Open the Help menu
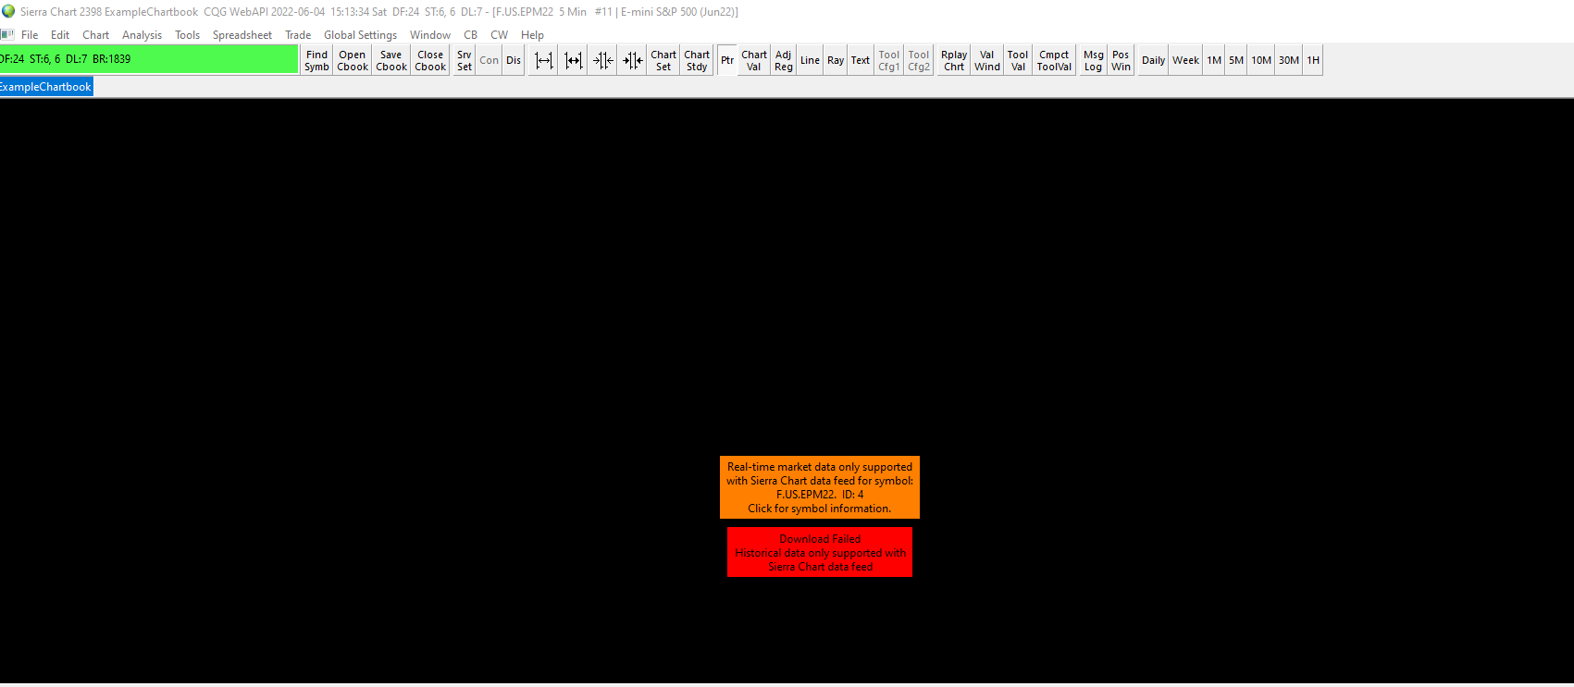Viewport: 1574px width, 687px height. tap(532, 35)
